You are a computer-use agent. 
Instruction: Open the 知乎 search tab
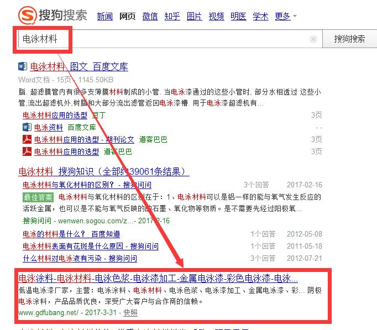(172, 17)
